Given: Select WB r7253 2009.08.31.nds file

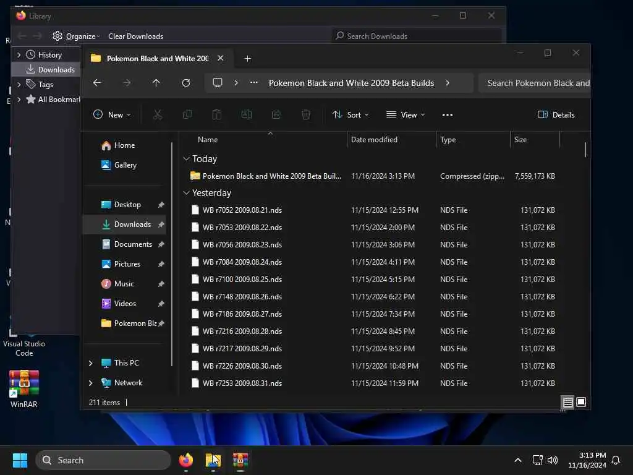Looking at the screenshot, I should (371, 383).
